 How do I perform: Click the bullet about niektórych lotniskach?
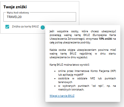coord(87,88)
